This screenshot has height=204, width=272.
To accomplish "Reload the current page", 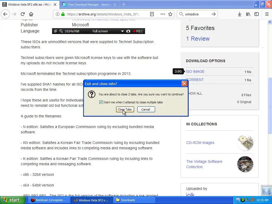I will (23, 14).
